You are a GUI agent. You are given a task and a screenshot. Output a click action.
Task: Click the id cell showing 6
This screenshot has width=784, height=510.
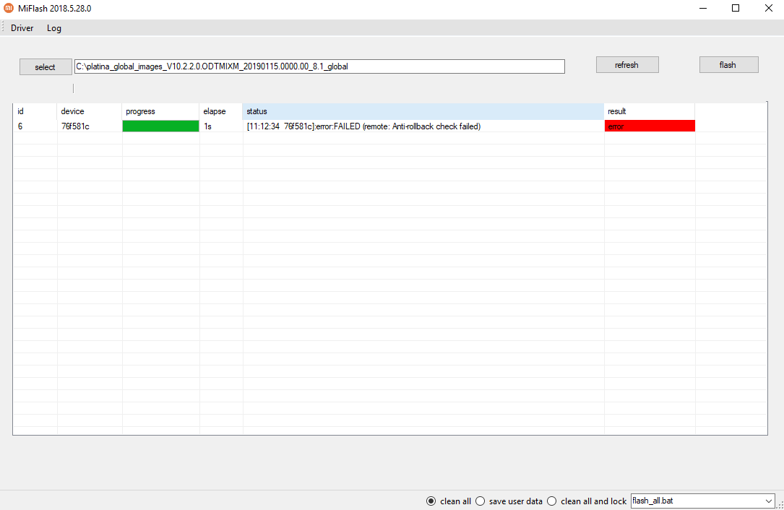pos(35,126)
